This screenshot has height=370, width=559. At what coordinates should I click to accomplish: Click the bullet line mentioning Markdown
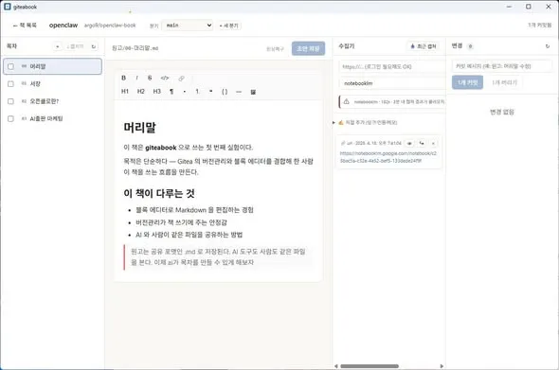tap(194, 210)
